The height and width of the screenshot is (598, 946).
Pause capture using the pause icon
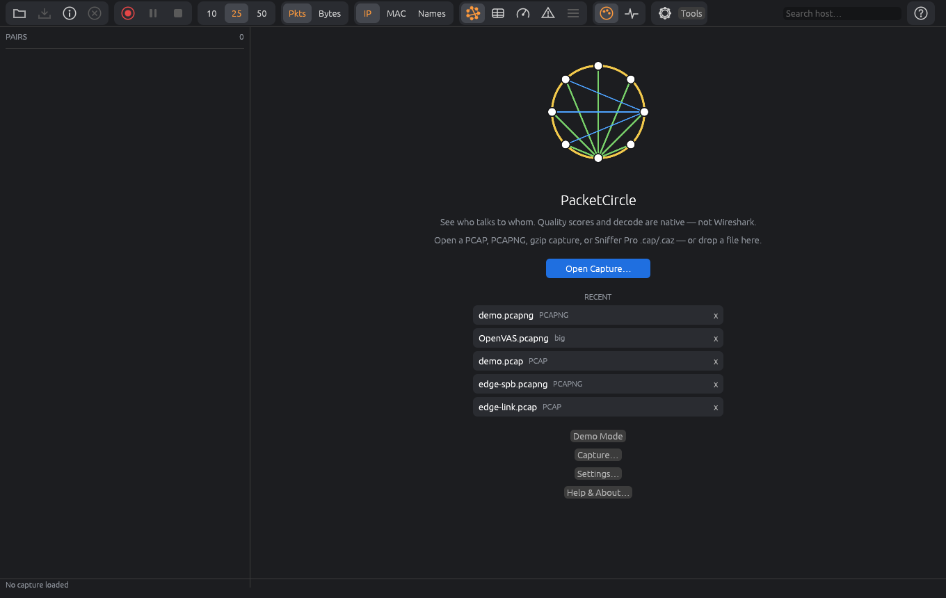[x=153, y=13]
